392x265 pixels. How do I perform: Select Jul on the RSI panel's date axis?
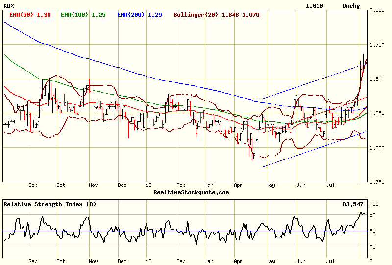click(x=330, y=262)
